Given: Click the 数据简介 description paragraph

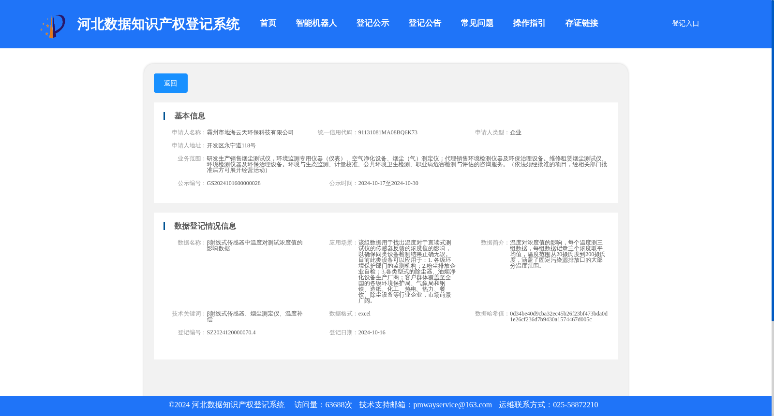Looking at the screenshot, I should [x=558, y=254].
